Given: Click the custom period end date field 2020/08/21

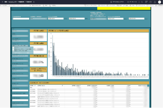Looking at the screenshot, I should pos(77,19).
